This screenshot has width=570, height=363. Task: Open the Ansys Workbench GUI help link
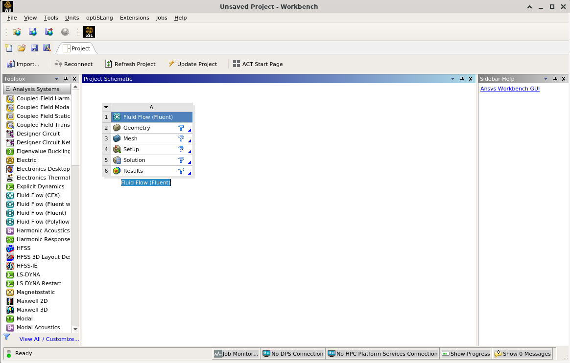coord(510,89)
